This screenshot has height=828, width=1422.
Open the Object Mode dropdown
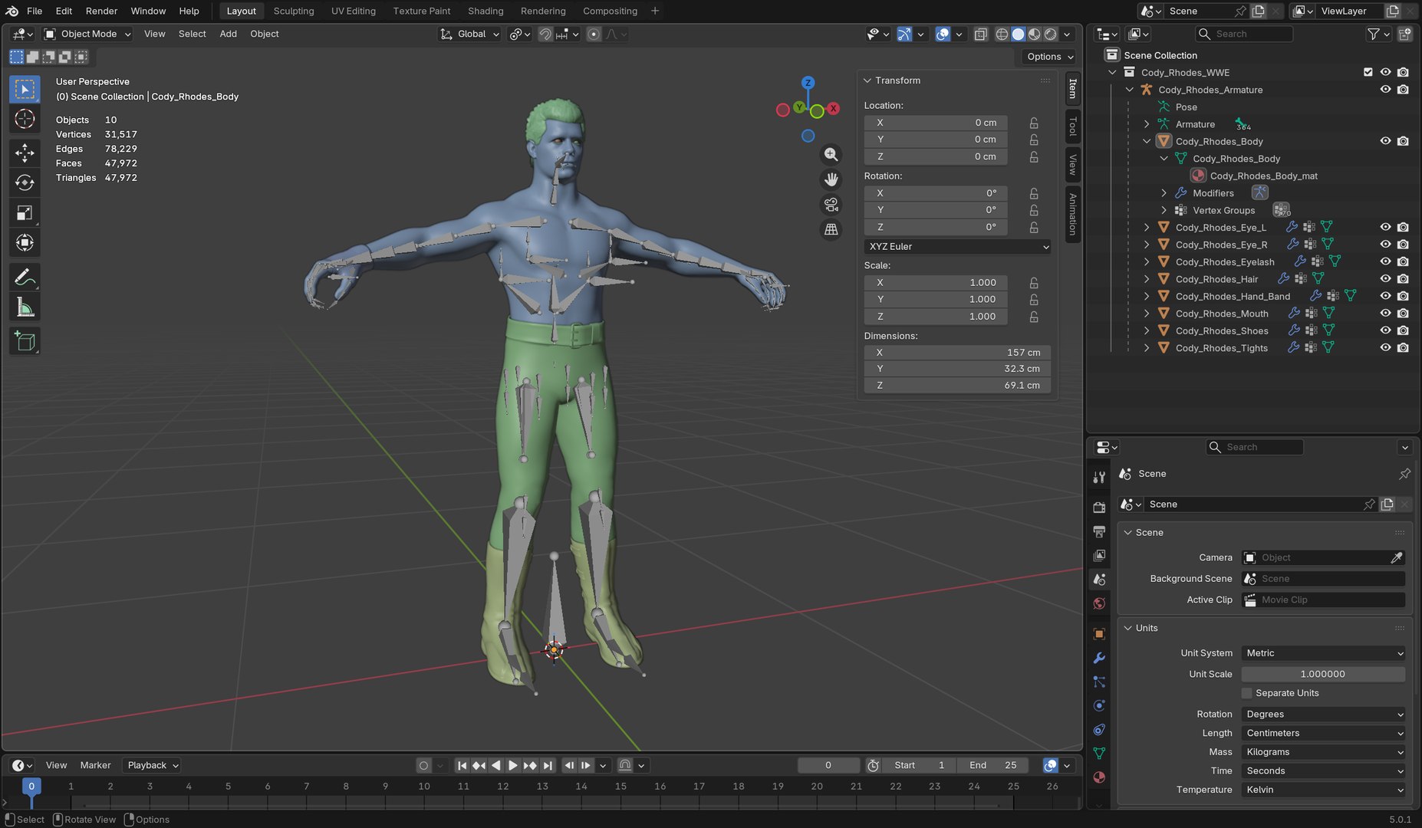click(87, 34)
